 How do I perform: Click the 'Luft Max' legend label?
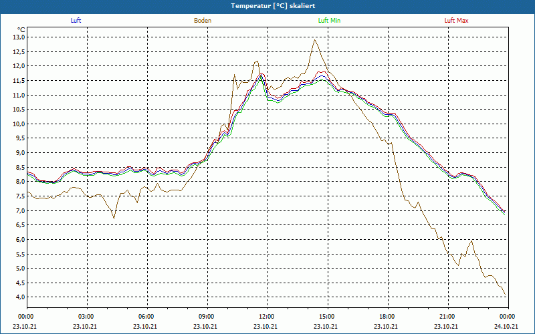(x=456, y=21)
